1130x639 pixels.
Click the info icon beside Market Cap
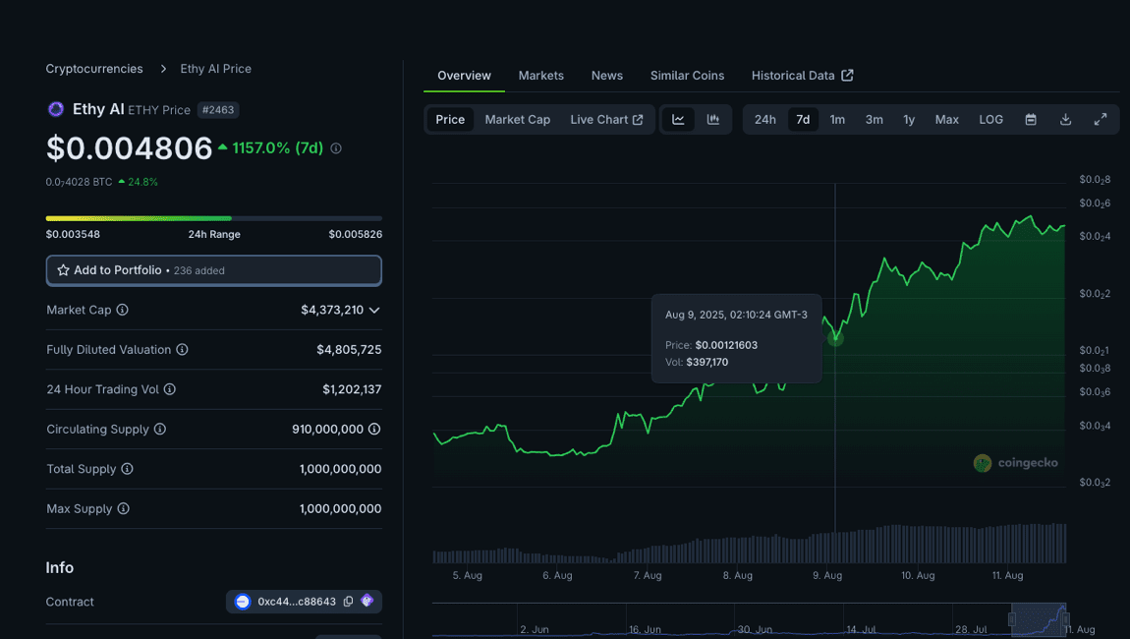click(123, 310)
